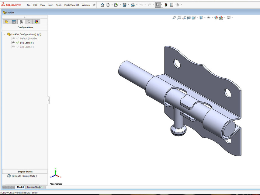Open the Apply Scene dropdown arrow
The image size is (260, 195).
coord(224,17)
